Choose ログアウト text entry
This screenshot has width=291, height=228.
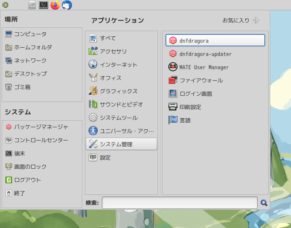pos(28,180)
